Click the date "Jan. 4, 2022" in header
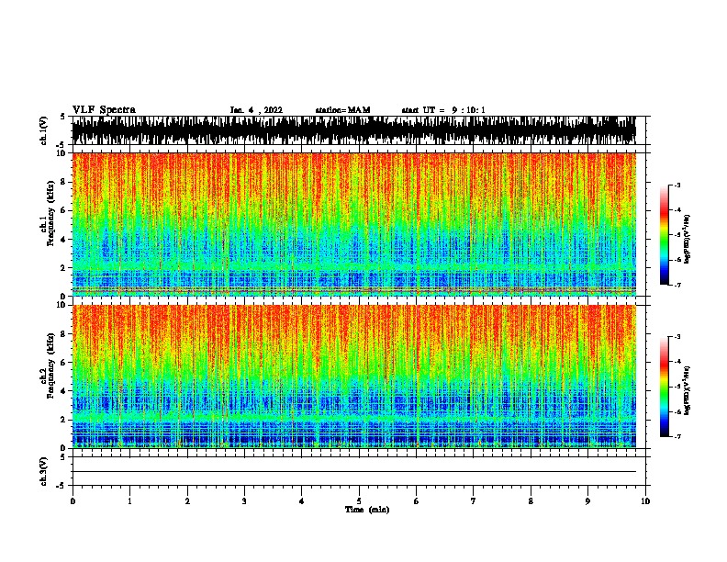Viewport: 727px width, 562px height. pyautogui.click(x=256, y=110)
